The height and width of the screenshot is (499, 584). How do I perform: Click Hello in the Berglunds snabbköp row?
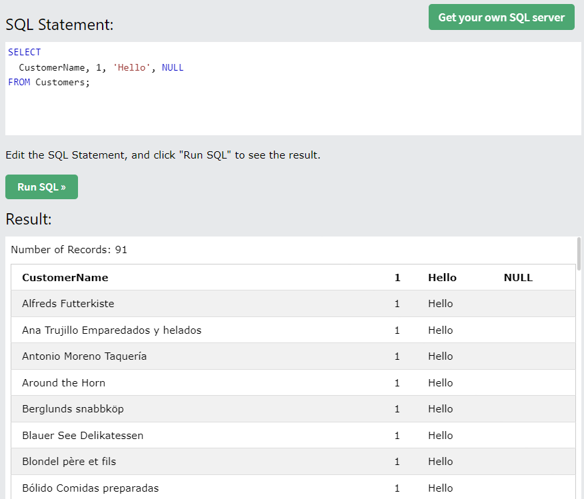tap(440, 409)
